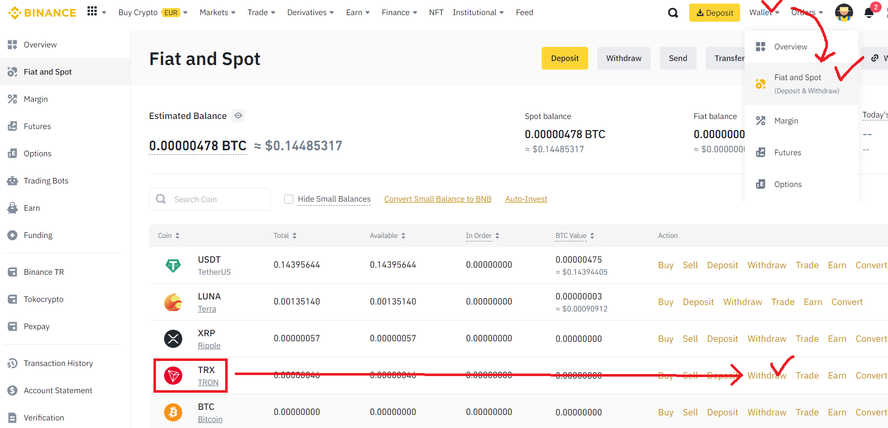Click the XRP Ripple coin icon

tap(173, 339)
